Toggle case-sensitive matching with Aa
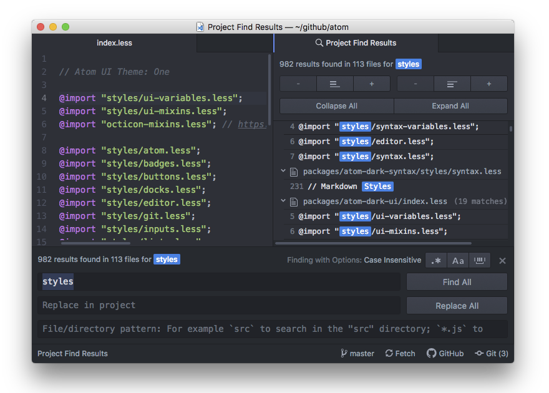 coord(458,260)
